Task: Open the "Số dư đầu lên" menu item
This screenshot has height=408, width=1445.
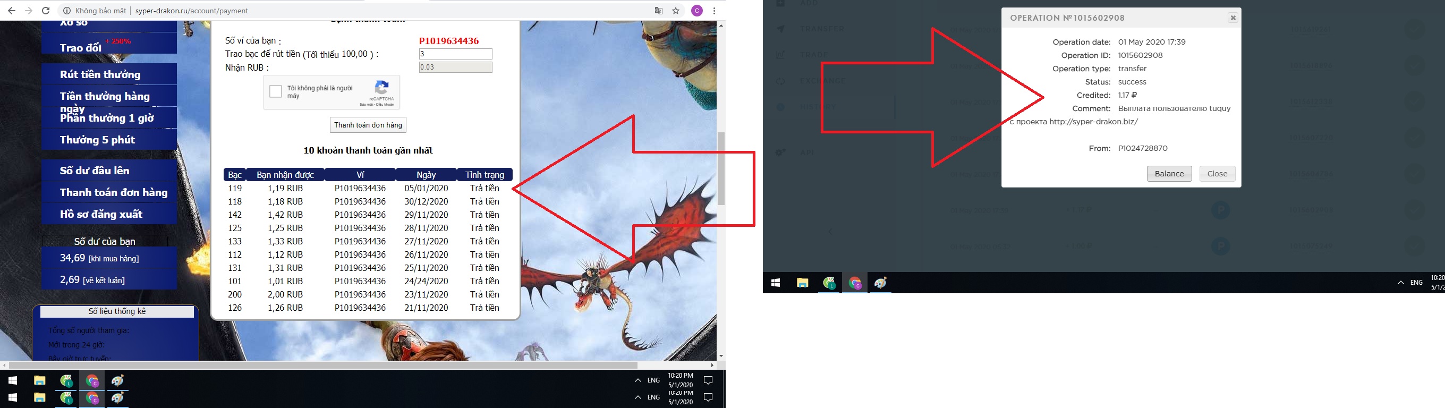Action: click(x=109, y=171)
